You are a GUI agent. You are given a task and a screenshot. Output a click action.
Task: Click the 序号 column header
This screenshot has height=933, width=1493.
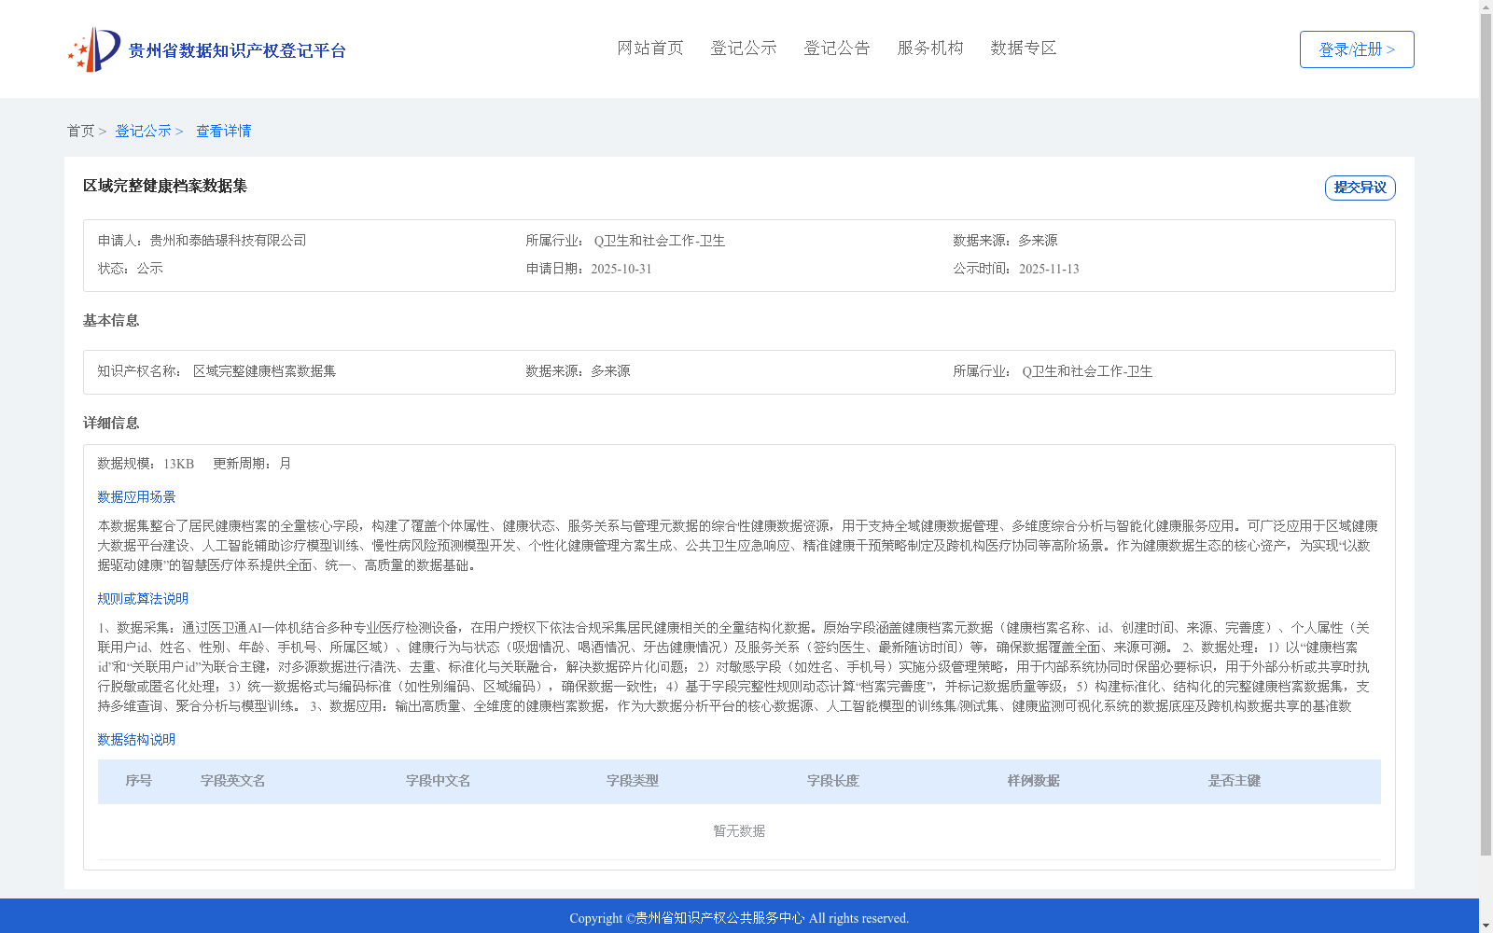tap(139, 781)
